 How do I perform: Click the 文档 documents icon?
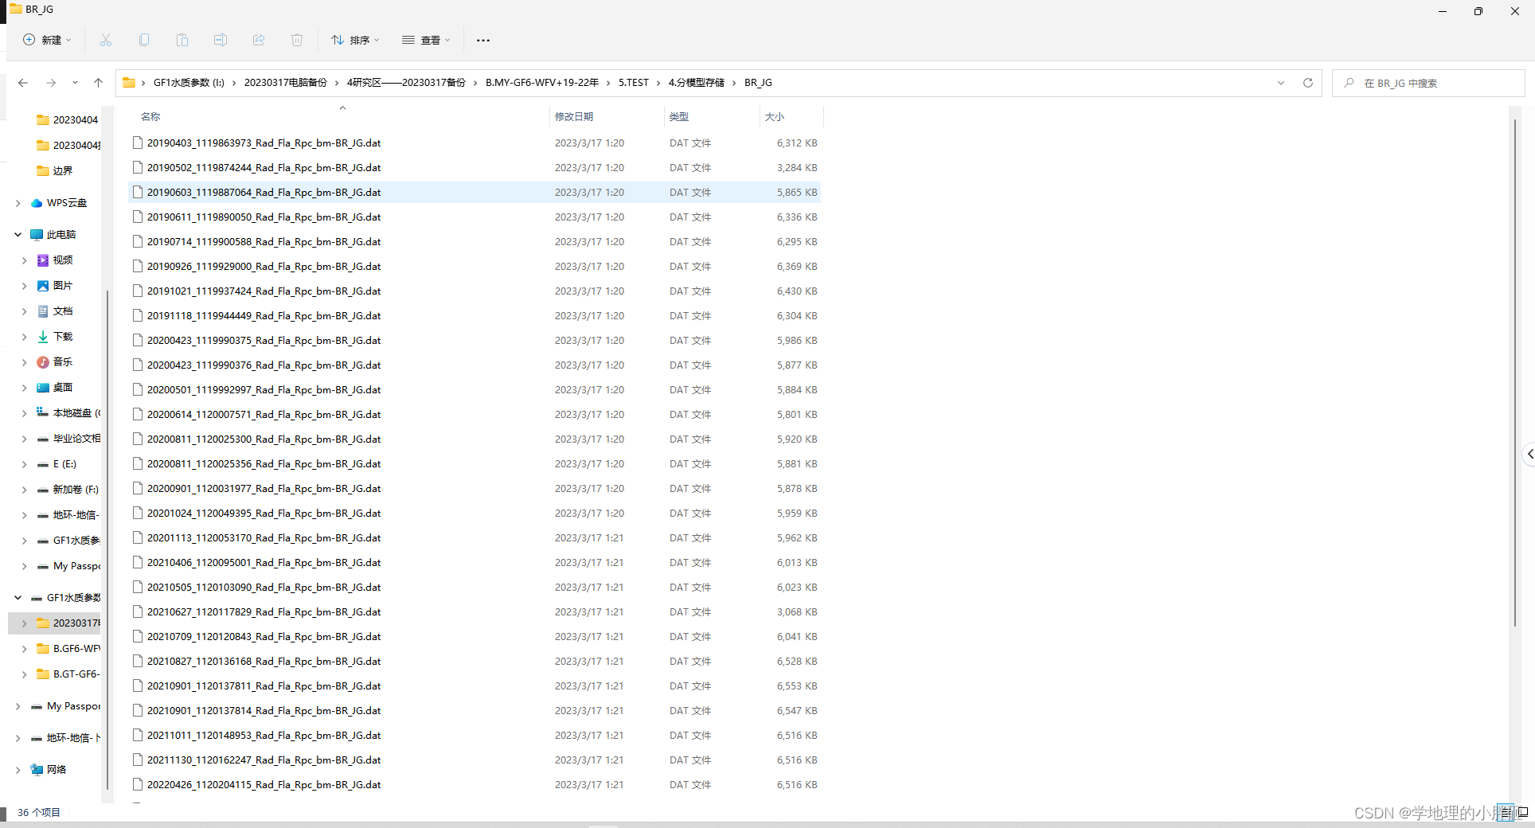coord(43,311)
